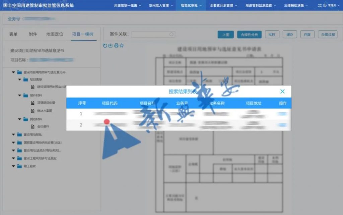343x215 pixels.
Task: Click the 项目地址 column header
Action: (x=254, y=103)
